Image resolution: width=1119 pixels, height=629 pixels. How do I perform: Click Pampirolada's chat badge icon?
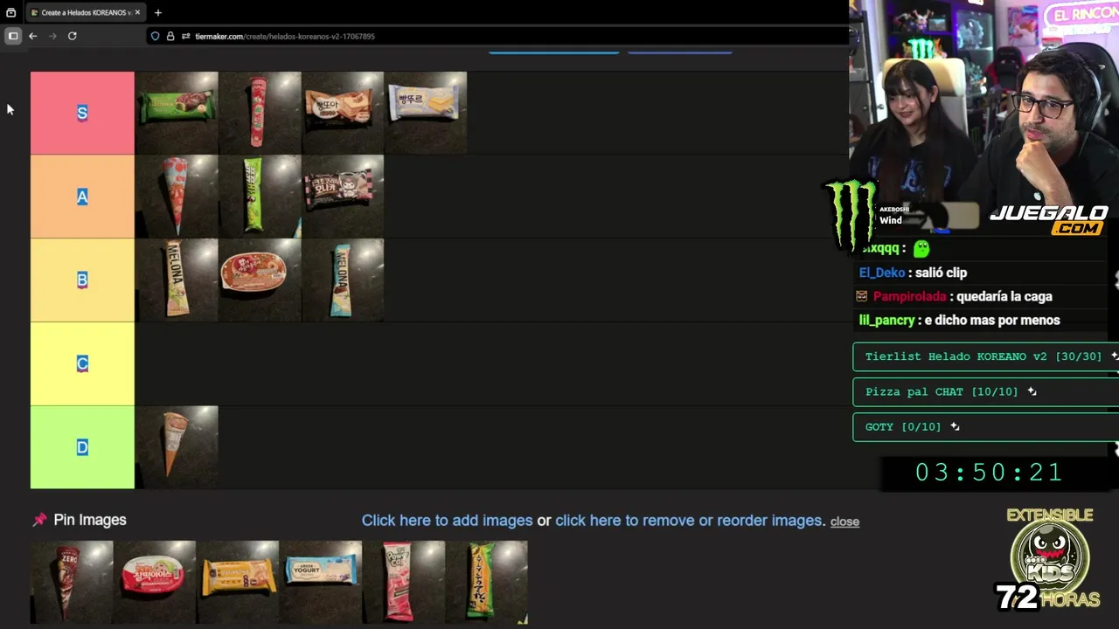(862, 296)
